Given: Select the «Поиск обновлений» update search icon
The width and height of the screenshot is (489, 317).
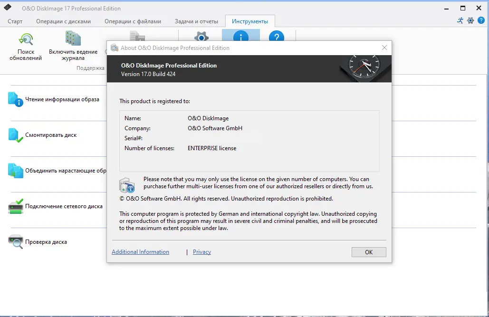Looking at the screenshot, I should [26, 38].
